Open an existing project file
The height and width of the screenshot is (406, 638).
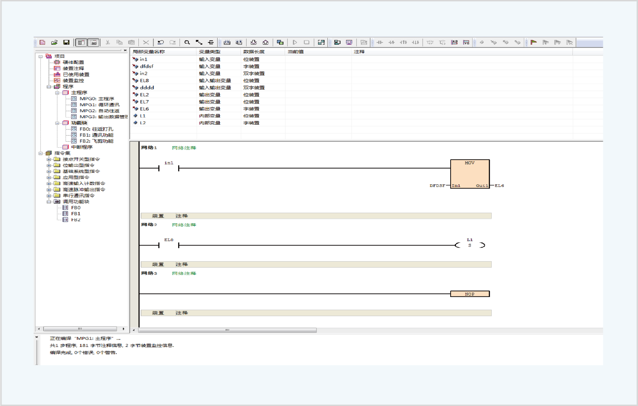click(54, 42)
